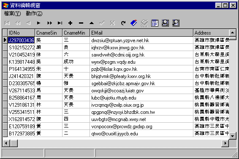Select email dwzsiu@rptuan.yzpve.net.hk
The image size is (239, 159).
click(x=141, y=40)
